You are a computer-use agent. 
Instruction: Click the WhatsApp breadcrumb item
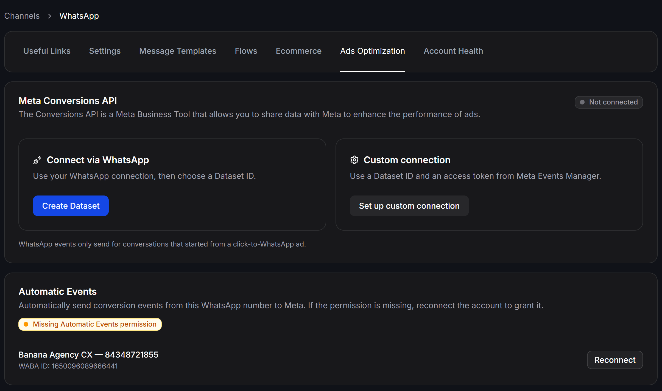coord(79,16)
